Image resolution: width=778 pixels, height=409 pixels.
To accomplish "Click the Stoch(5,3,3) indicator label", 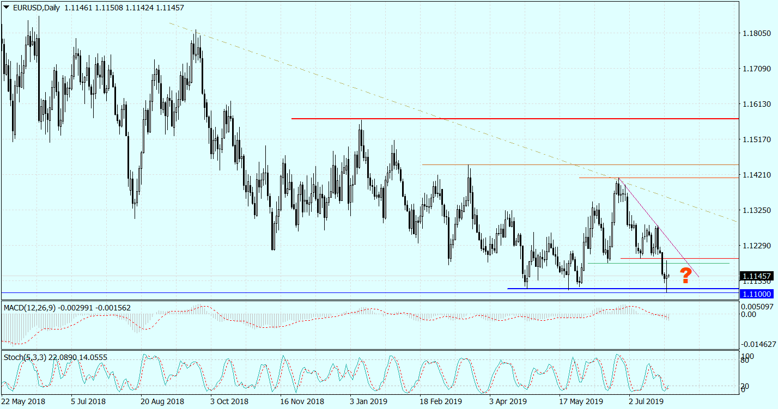I will [25, 357].
